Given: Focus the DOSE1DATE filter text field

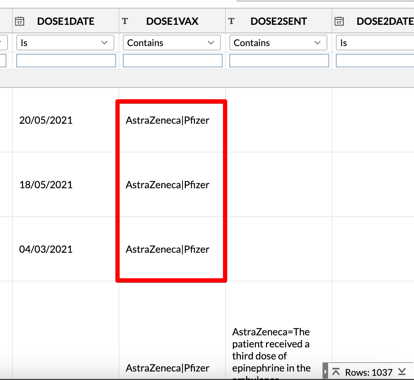Looking at the screenshot, I should click(x=66, y=61).
